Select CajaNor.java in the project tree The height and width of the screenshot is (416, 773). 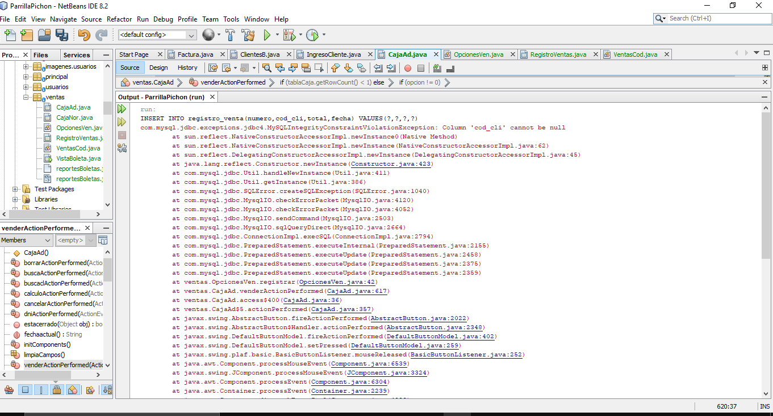click(x=74, y=117)
